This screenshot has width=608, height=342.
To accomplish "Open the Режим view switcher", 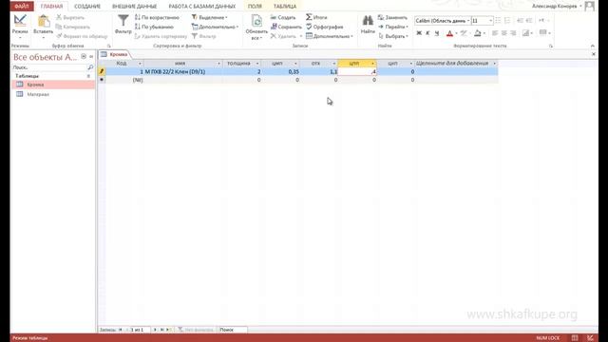I will (x=20, y=27).
